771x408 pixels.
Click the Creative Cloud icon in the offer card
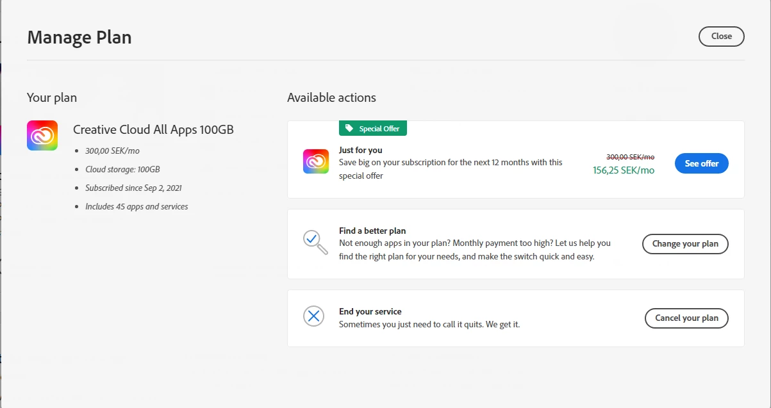tap(316, 161)
